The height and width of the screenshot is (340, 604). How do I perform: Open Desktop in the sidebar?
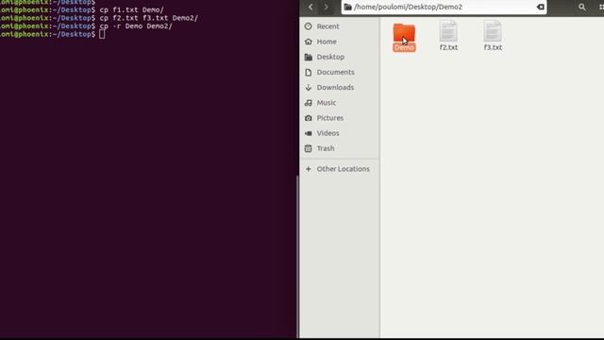(x=339, y=57)
